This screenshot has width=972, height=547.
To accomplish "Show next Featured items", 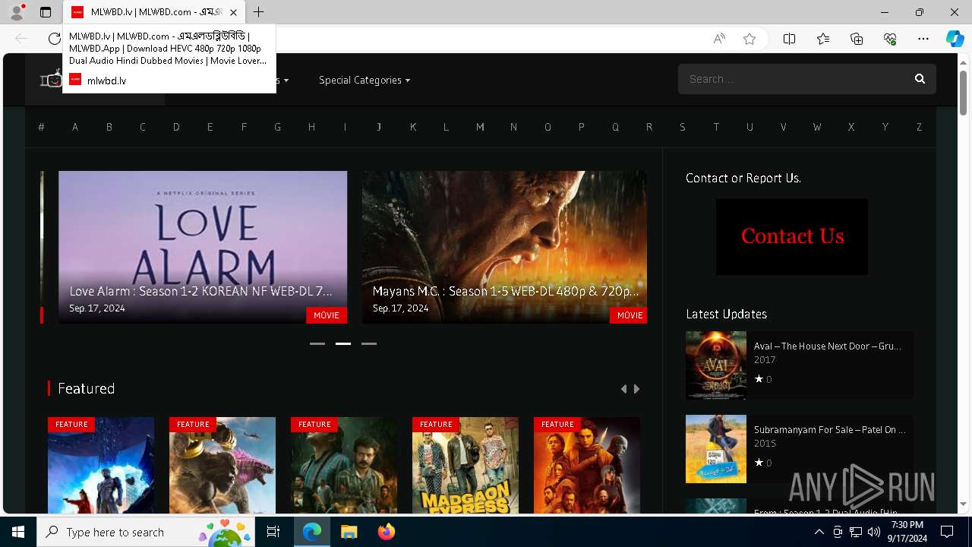I will [x=637, y=389].
